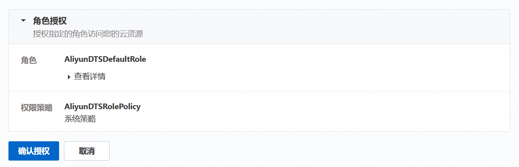This screenshot has height=167, width=519.
Task: Click the 系统策略 policy type text
Action: 80,119
